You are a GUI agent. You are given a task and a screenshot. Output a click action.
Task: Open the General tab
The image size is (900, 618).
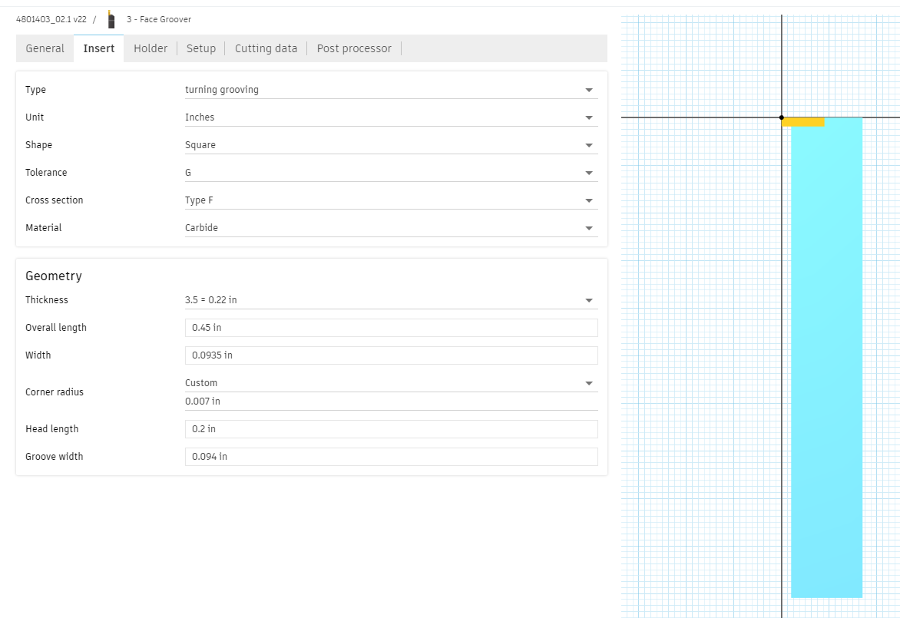pos(45,48)
